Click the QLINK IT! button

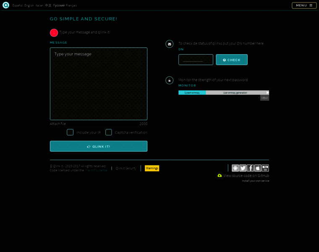(99, 146)
